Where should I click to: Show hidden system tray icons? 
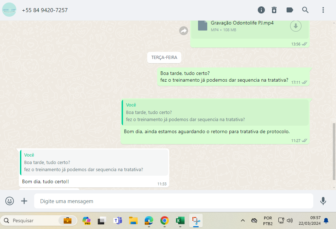click(243, 220)
